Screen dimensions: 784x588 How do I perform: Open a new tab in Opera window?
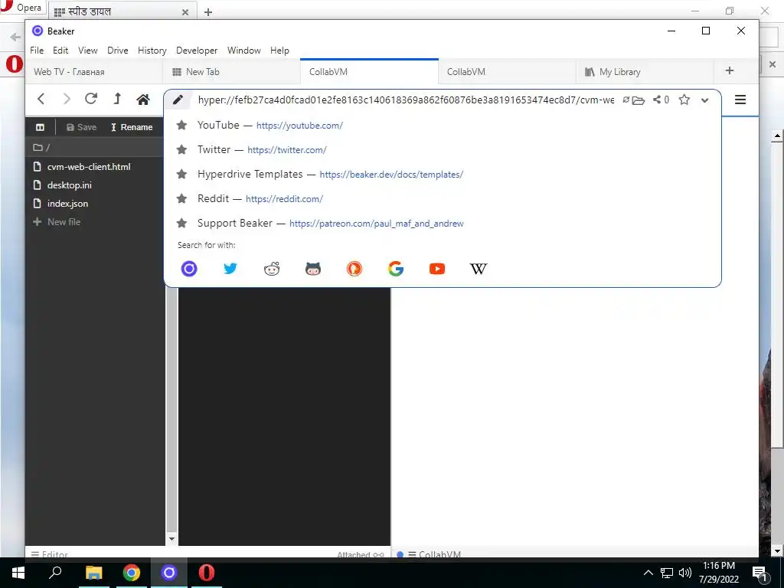click(208, 12)
